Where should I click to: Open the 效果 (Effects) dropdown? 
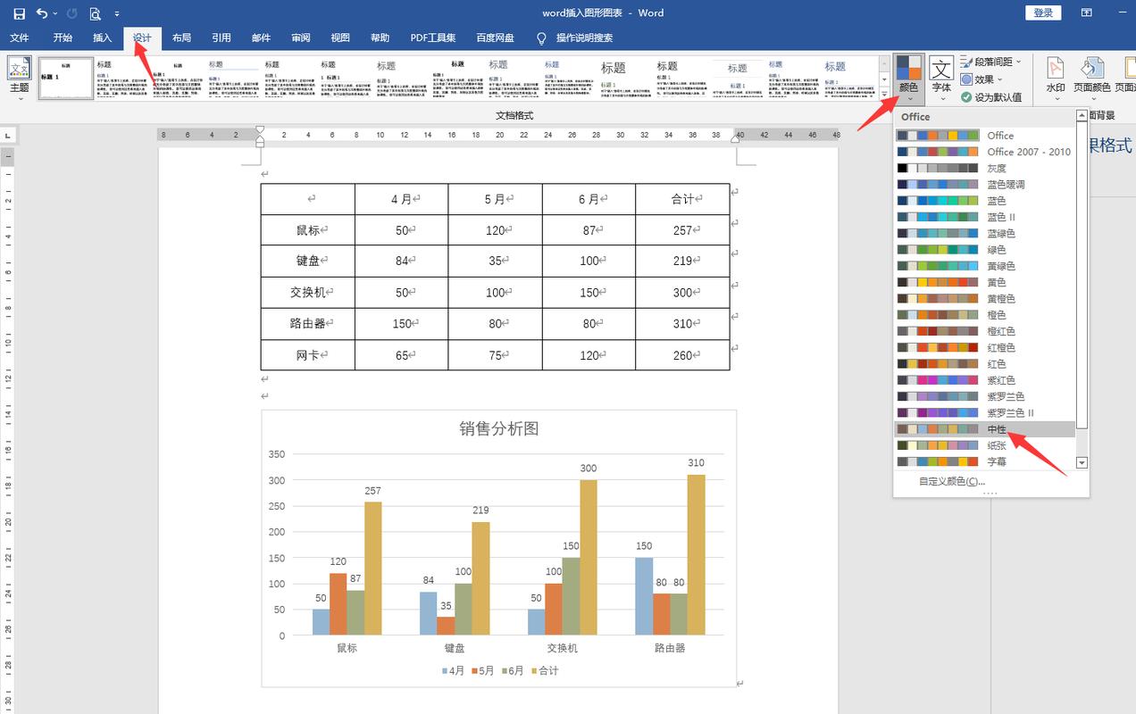pyautogui.click(x=981, y=79)
